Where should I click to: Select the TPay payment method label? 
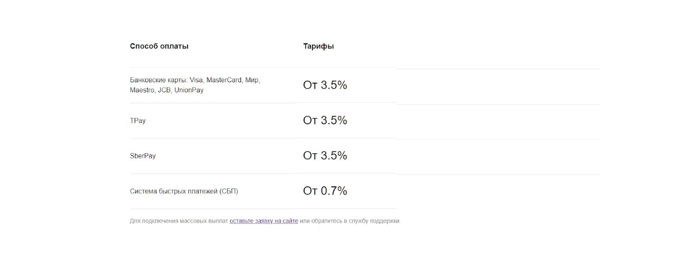point(138,121)
